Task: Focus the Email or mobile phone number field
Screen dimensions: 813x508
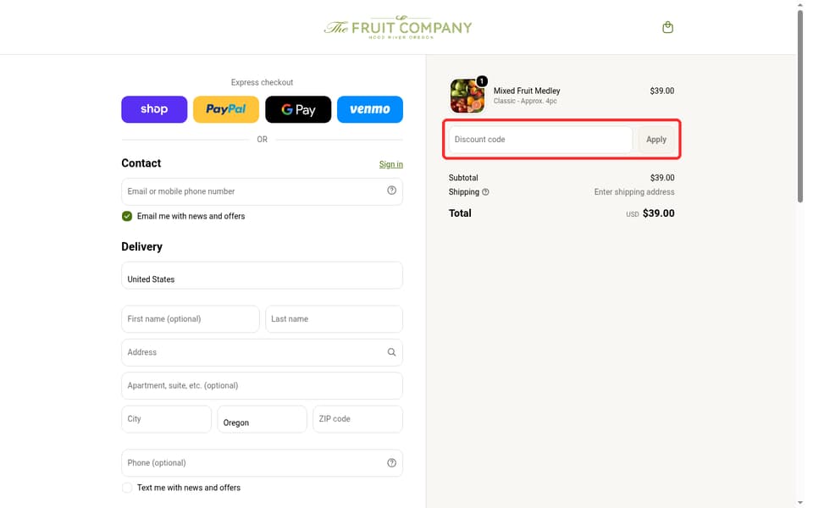Action: tap(262, 191)
